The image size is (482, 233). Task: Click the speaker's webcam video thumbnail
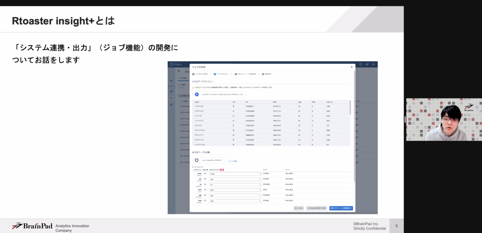444,120
